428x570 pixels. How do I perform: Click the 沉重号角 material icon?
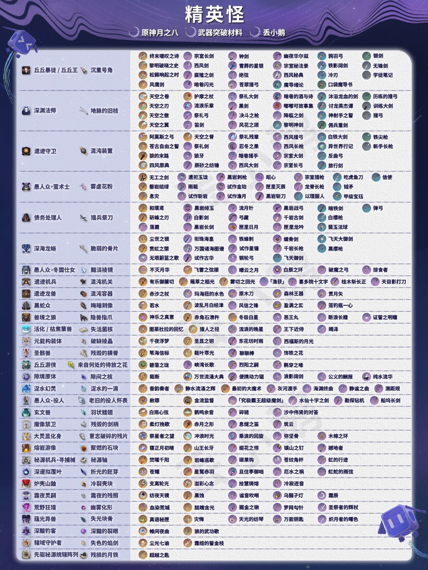[84, 70]
